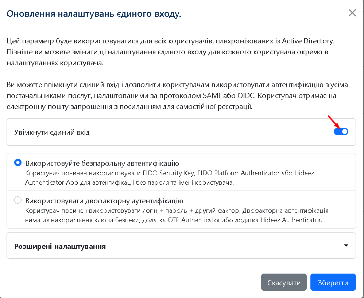
Task: Choose the two-factor authentication radio button
Action: pyautogui.click(x=18, y=200)
